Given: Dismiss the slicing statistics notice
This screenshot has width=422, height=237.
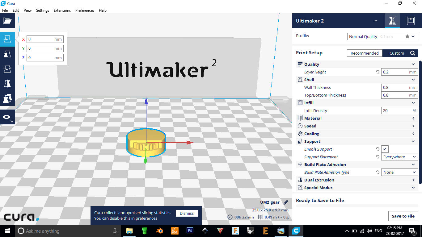Looking at the screenshot, I should click(187, 213).
